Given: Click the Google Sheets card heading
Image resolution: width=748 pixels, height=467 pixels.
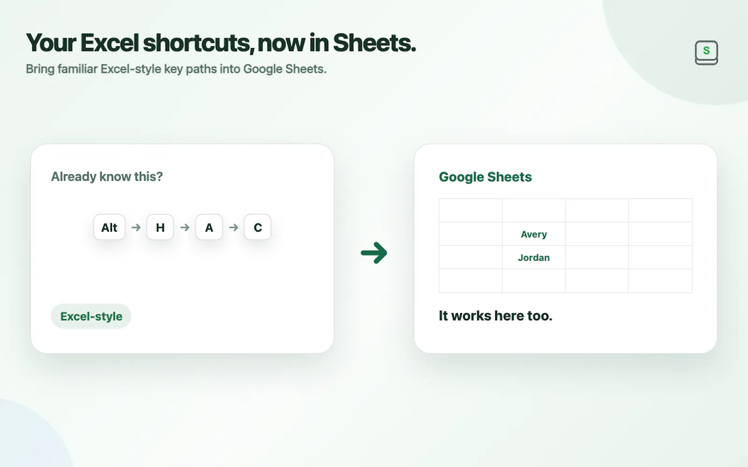Looking at the screenshot, I should [x=485, y=177].
